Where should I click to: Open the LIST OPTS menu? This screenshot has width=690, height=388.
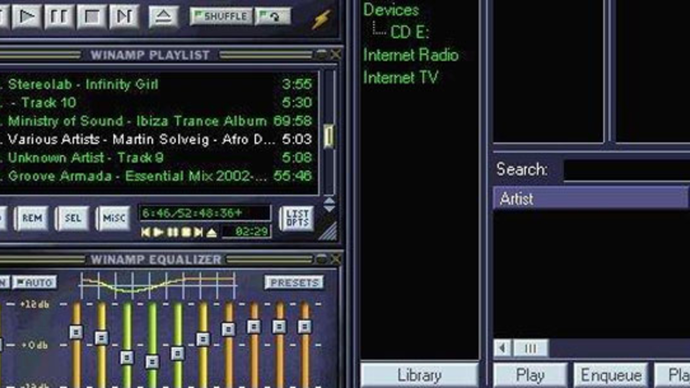pos(297,218)
